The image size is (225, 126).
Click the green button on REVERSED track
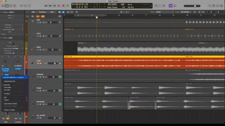[60, 104]
